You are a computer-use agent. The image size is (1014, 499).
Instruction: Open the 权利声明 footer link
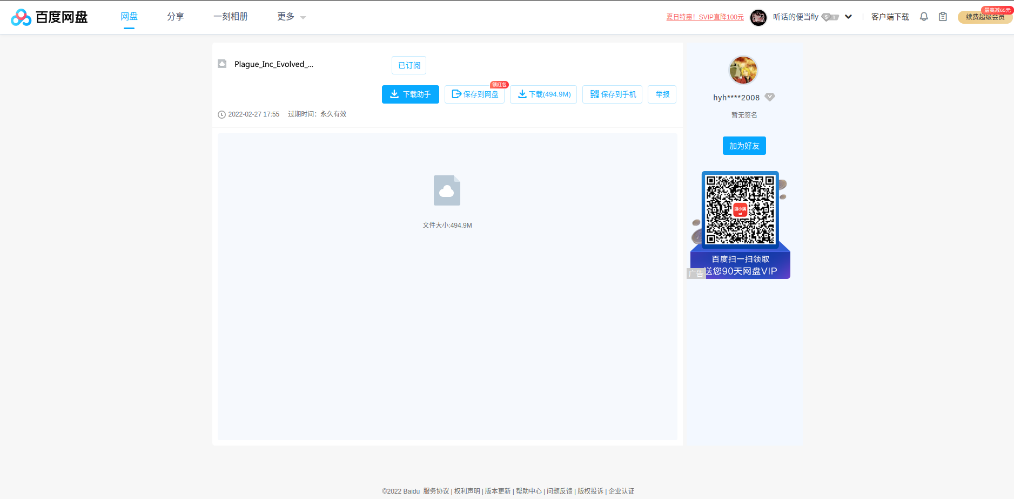pyautogui.click(x=467, y=491)
